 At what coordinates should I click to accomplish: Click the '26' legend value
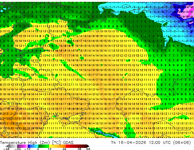pyautogui.click(x=64, y=149)
